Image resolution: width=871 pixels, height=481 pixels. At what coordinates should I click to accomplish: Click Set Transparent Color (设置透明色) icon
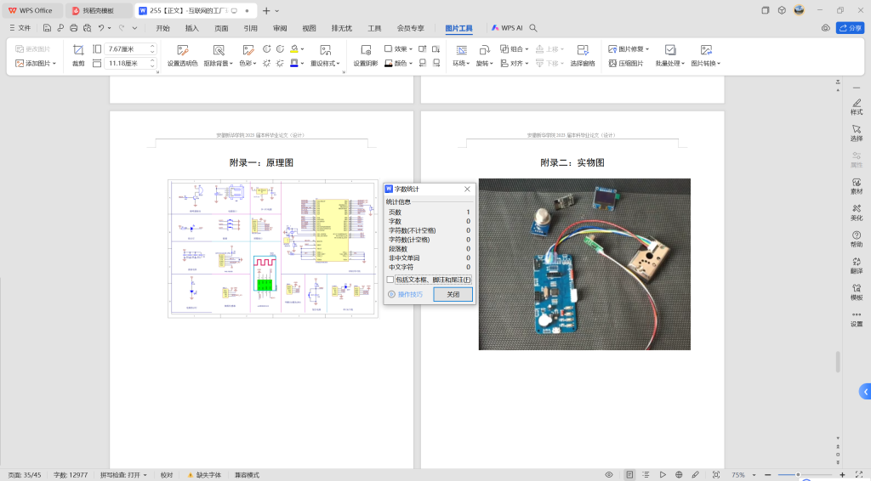click(182, 50)
